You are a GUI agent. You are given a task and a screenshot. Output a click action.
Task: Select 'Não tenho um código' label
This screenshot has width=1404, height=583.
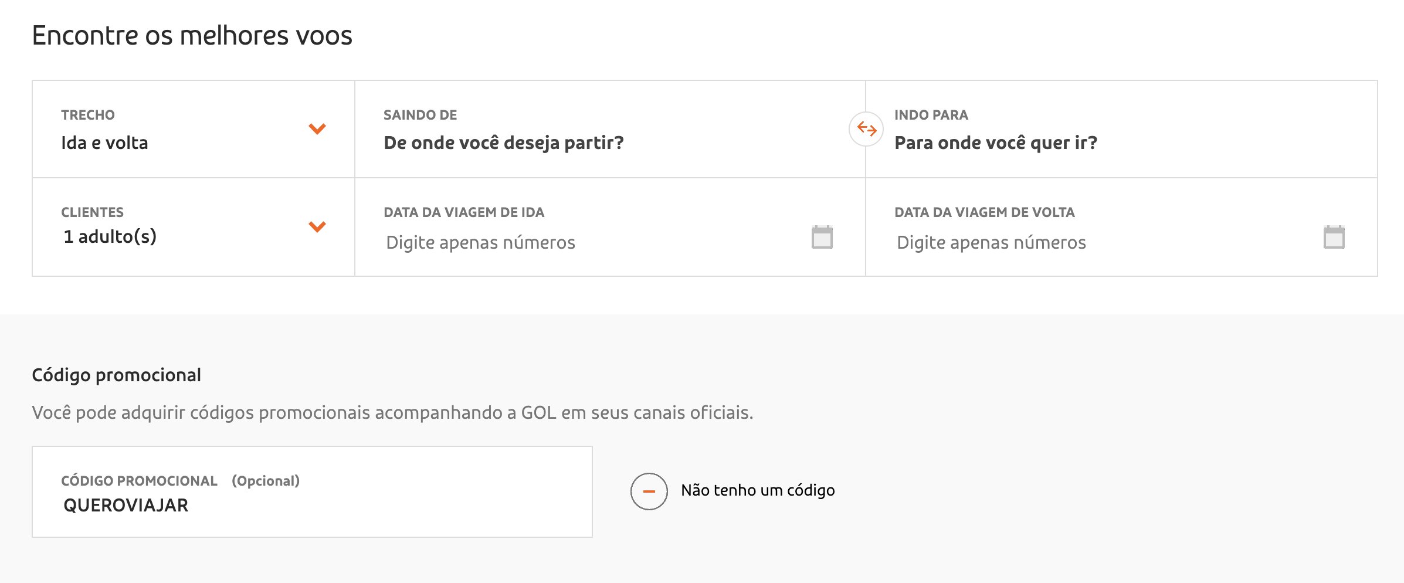coord(758,490)
